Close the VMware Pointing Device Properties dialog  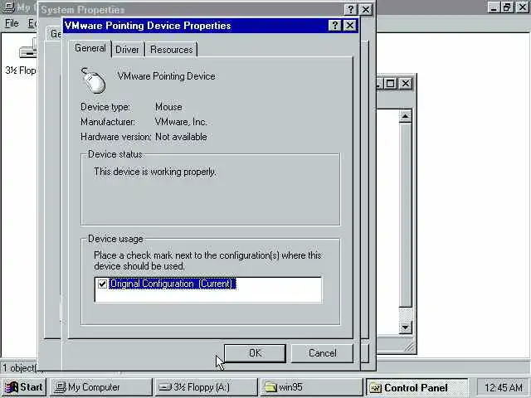click(350, 26)
